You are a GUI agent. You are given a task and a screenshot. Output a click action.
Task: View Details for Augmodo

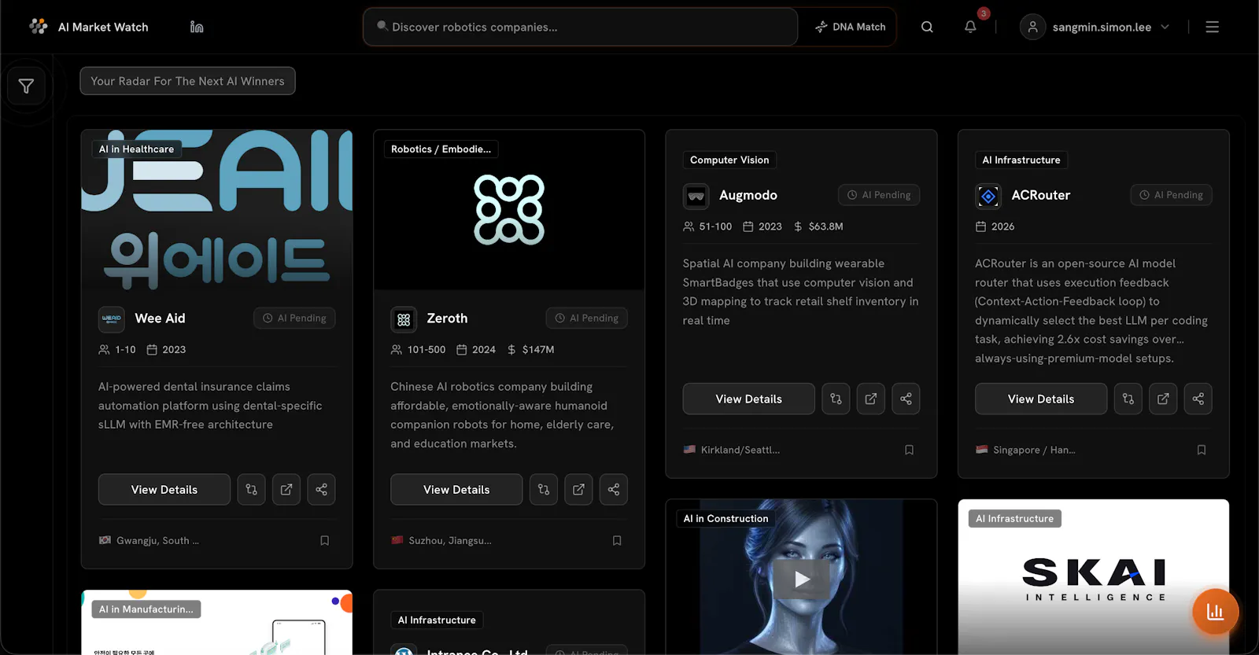(x=748, y=399)
